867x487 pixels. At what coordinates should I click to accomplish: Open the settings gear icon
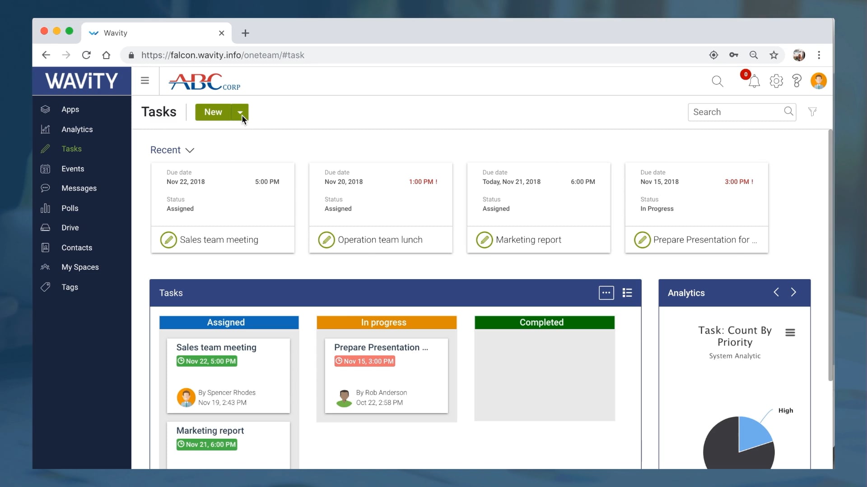(776, 81)
